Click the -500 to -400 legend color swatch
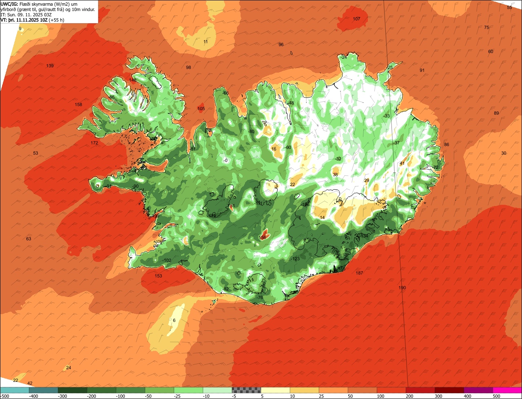Image resolution: width=522 pixels, height=399 pixels. (x=15, y=390)
